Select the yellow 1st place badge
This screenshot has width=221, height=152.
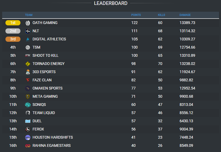click(13, 23)
